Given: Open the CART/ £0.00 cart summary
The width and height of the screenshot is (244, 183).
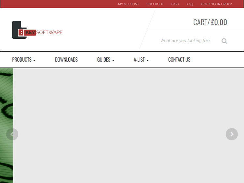Looking at the screenshot, I should point(210,22).
